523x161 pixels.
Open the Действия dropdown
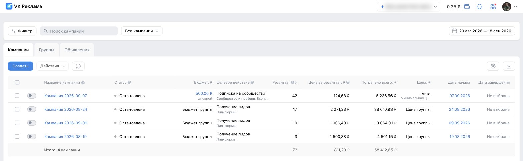tap(52, 66)
